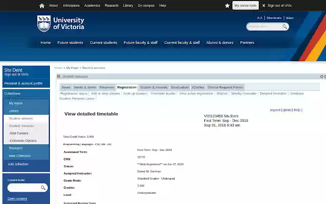Open the About menu

click(x=53, y=6)
